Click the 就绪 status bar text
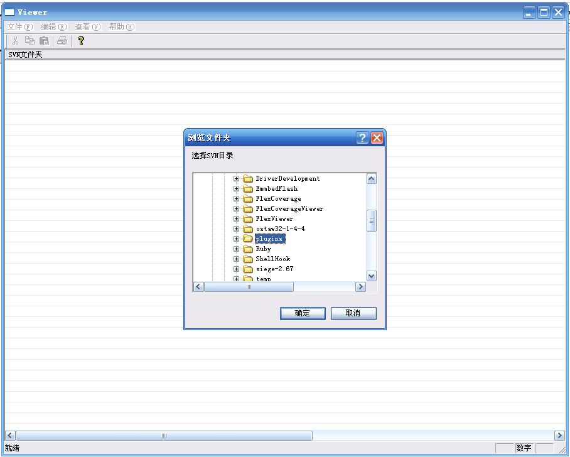The image size is (570, 457). pos(13,448)
